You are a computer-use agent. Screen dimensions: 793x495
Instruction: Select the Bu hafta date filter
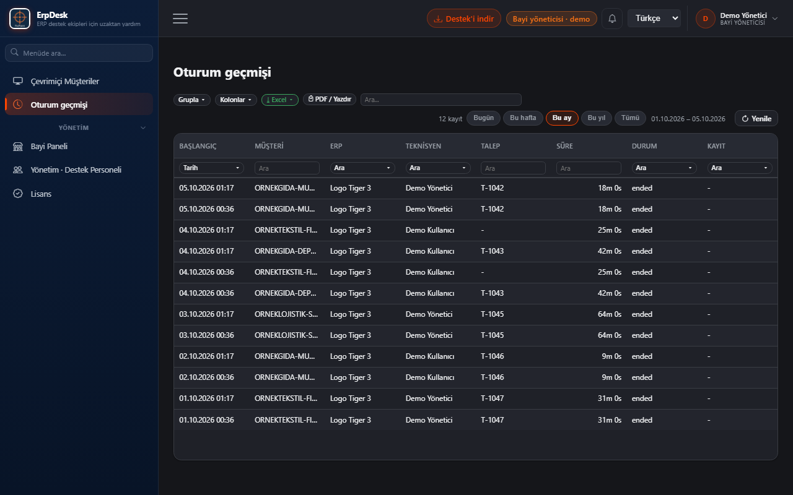[x=523, y=118]
